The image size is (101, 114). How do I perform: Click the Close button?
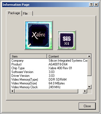tap(87, 106)
